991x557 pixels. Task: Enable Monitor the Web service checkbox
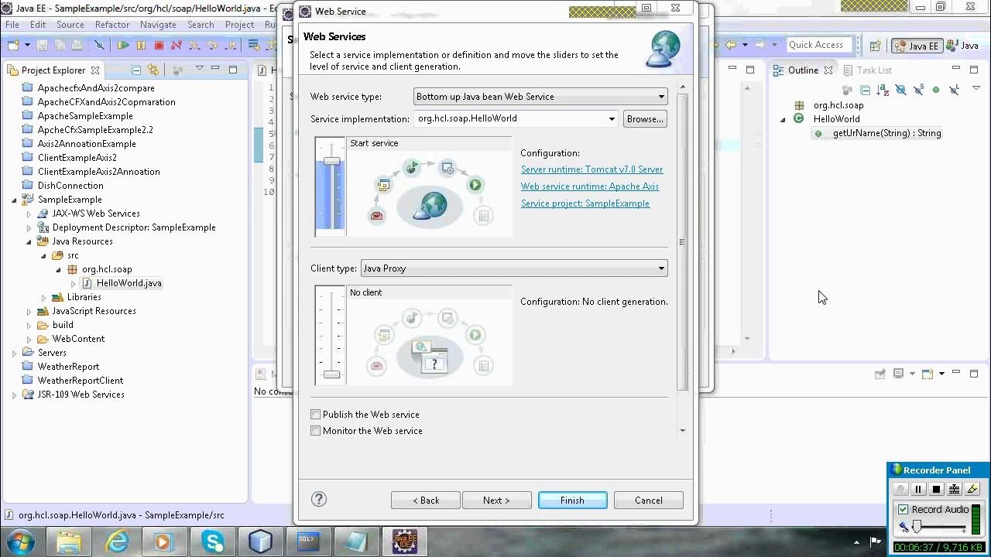(x=315, y=431)
